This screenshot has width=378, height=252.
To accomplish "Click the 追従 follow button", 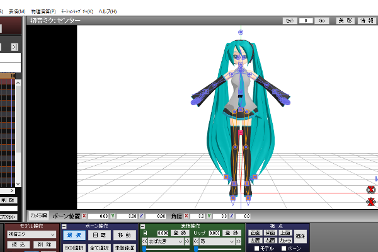I will pyautogui.click(x=300, y=236).
